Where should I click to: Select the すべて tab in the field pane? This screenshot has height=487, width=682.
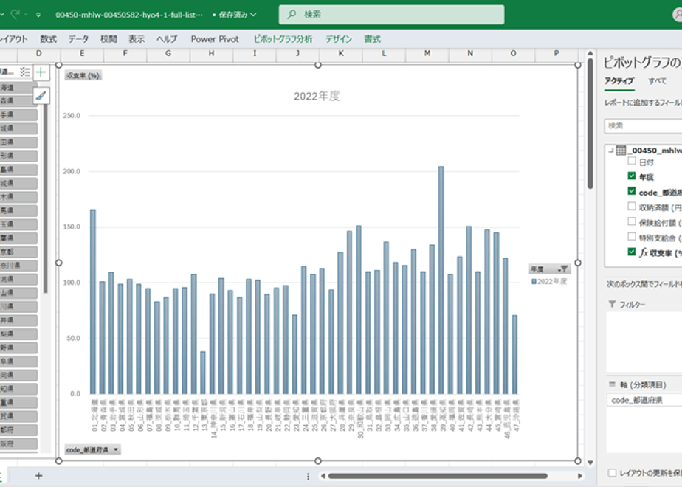657,81
